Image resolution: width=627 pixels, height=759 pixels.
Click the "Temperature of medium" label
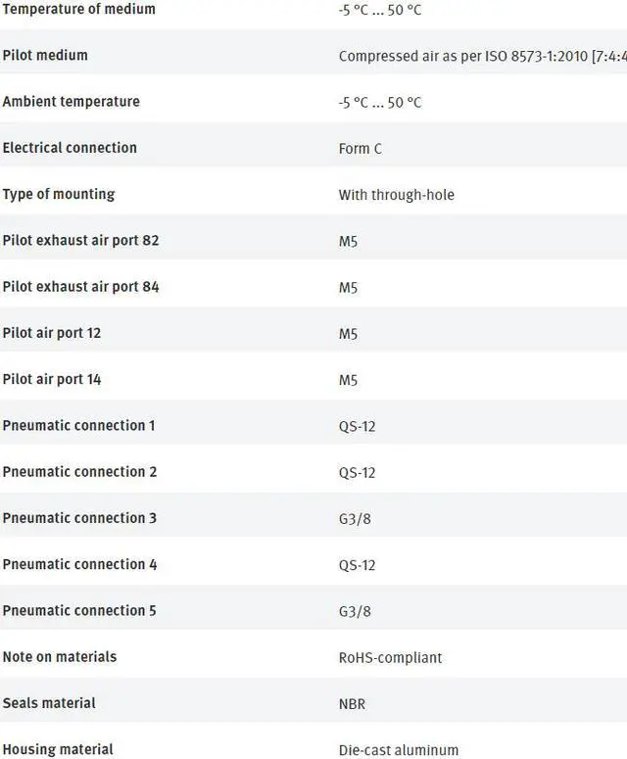[78, 9]
